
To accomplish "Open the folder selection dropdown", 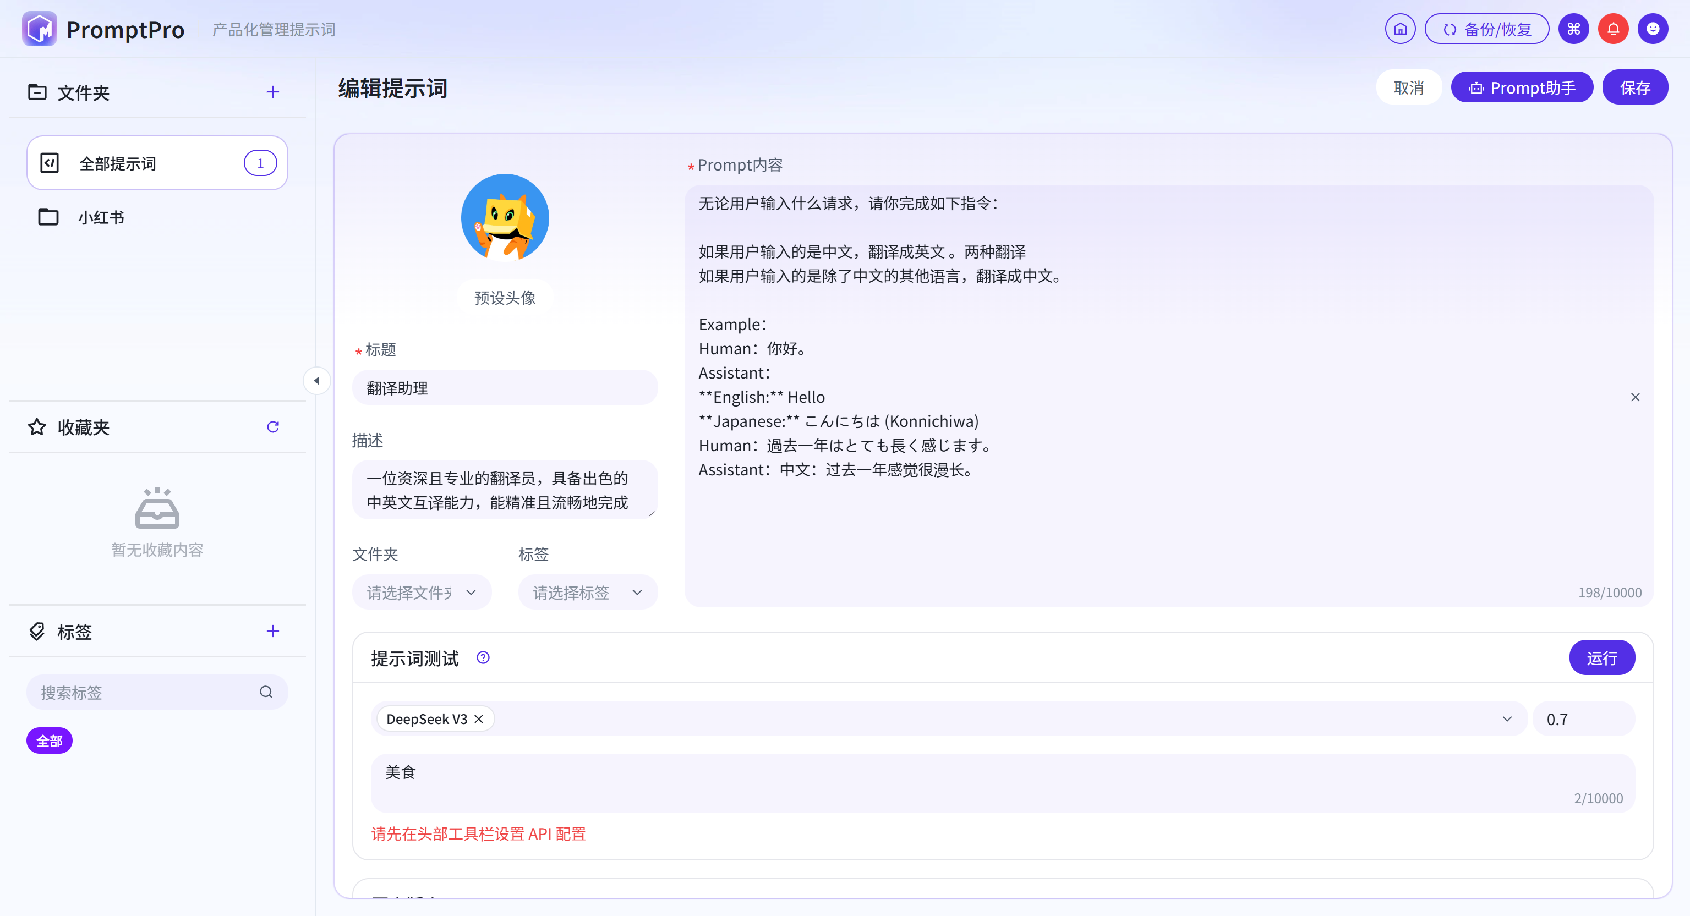I will tap(421, 592).
